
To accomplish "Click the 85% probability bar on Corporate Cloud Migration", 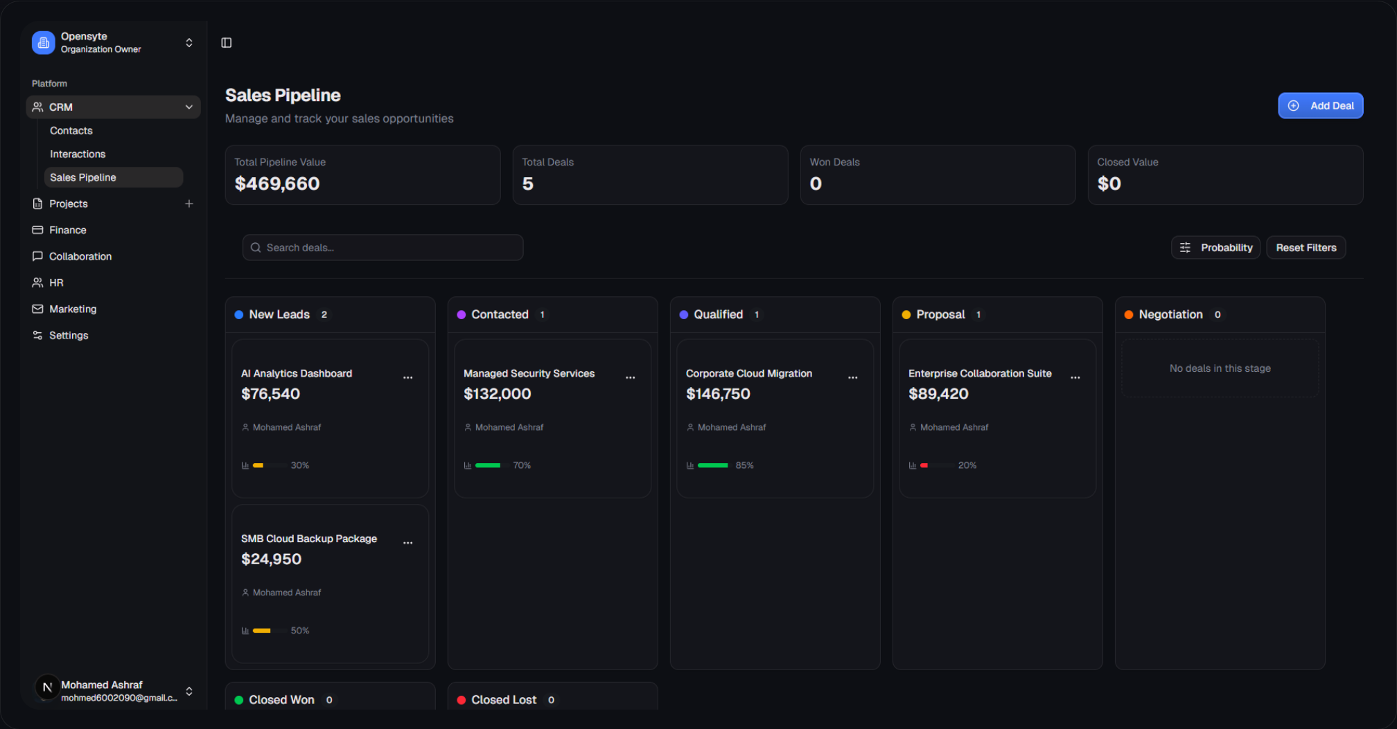I will [713, 465].
